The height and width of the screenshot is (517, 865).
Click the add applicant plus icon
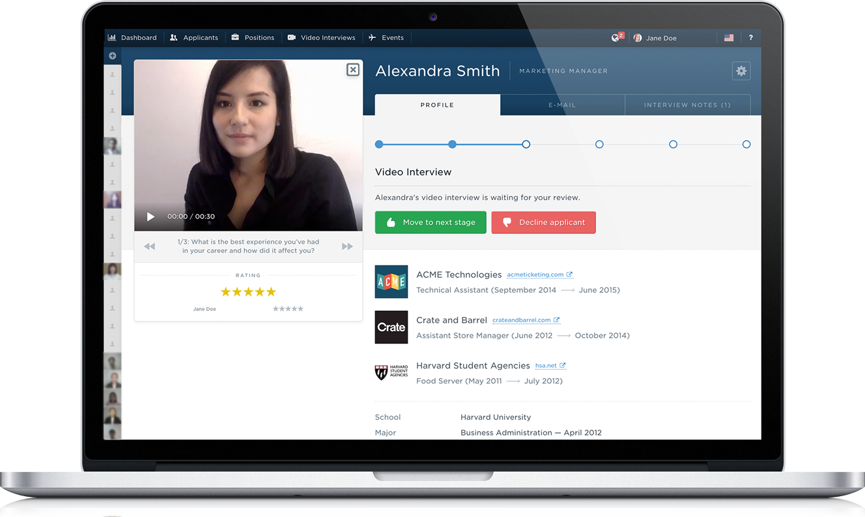[x=113, y=56]
